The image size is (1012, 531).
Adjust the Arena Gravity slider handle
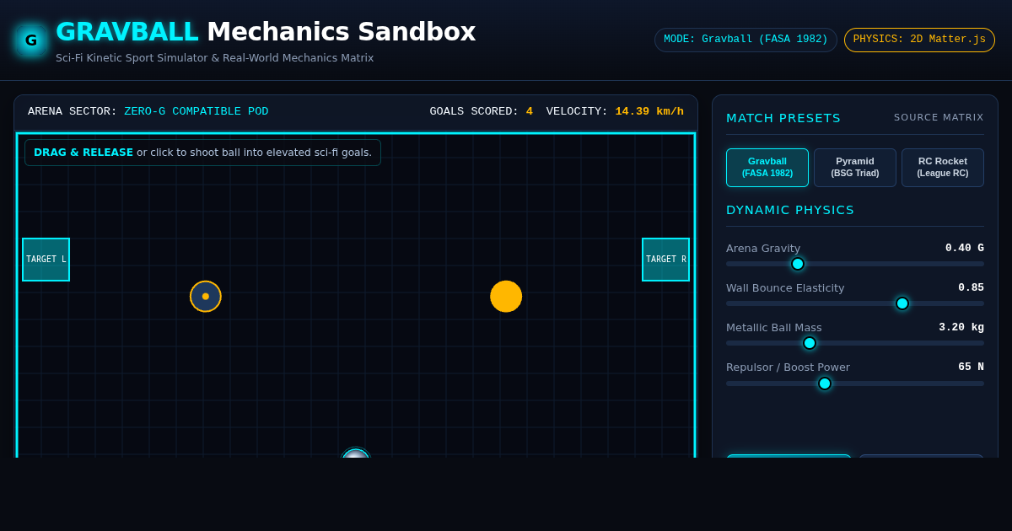[798, 264]
